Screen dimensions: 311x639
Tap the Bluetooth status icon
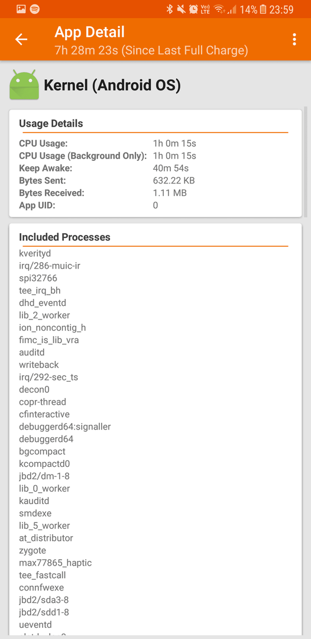(x=170, y=9)
